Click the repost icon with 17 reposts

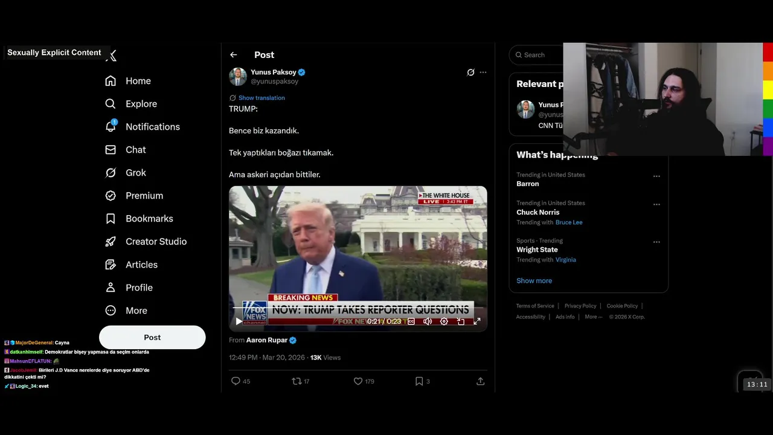(x=297, y=381)
